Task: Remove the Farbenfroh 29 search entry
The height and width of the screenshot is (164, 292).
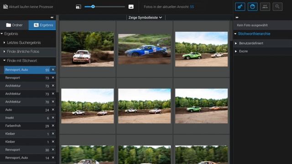Action: (53, 126)
